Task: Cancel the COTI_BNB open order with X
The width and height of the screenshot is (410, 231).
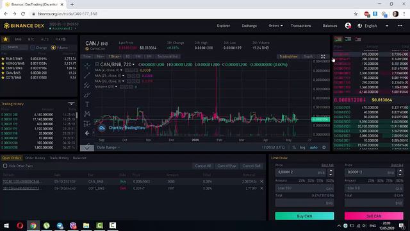Action: (262, 188)
